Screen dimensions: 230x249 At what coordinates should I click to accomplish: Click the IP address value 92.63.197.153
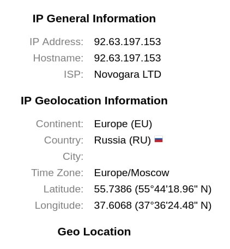point(128,42)
